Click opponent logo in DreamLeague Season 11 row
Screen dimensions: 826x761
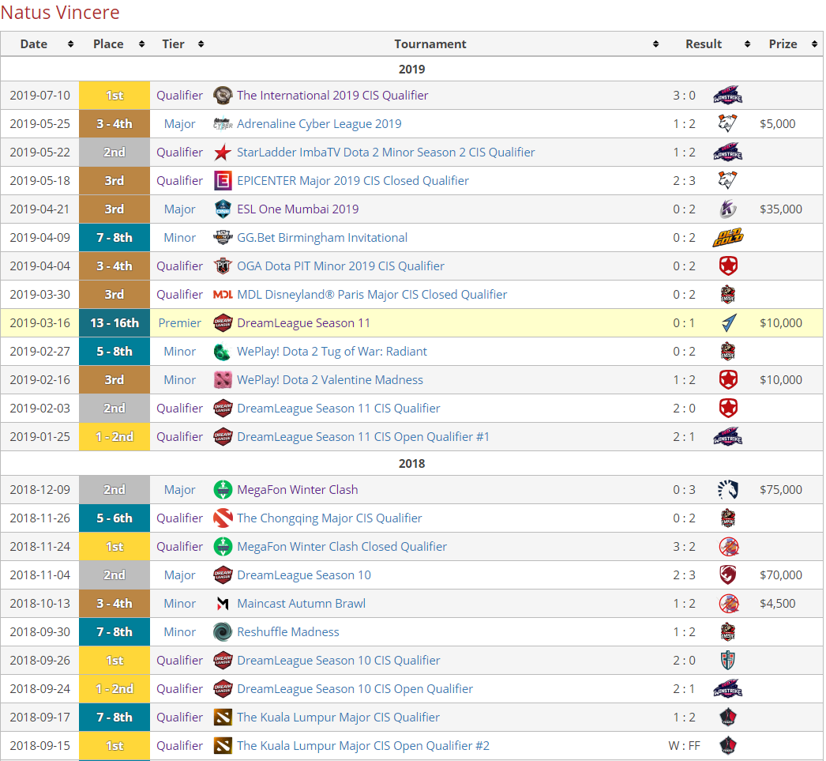(728, 323)
